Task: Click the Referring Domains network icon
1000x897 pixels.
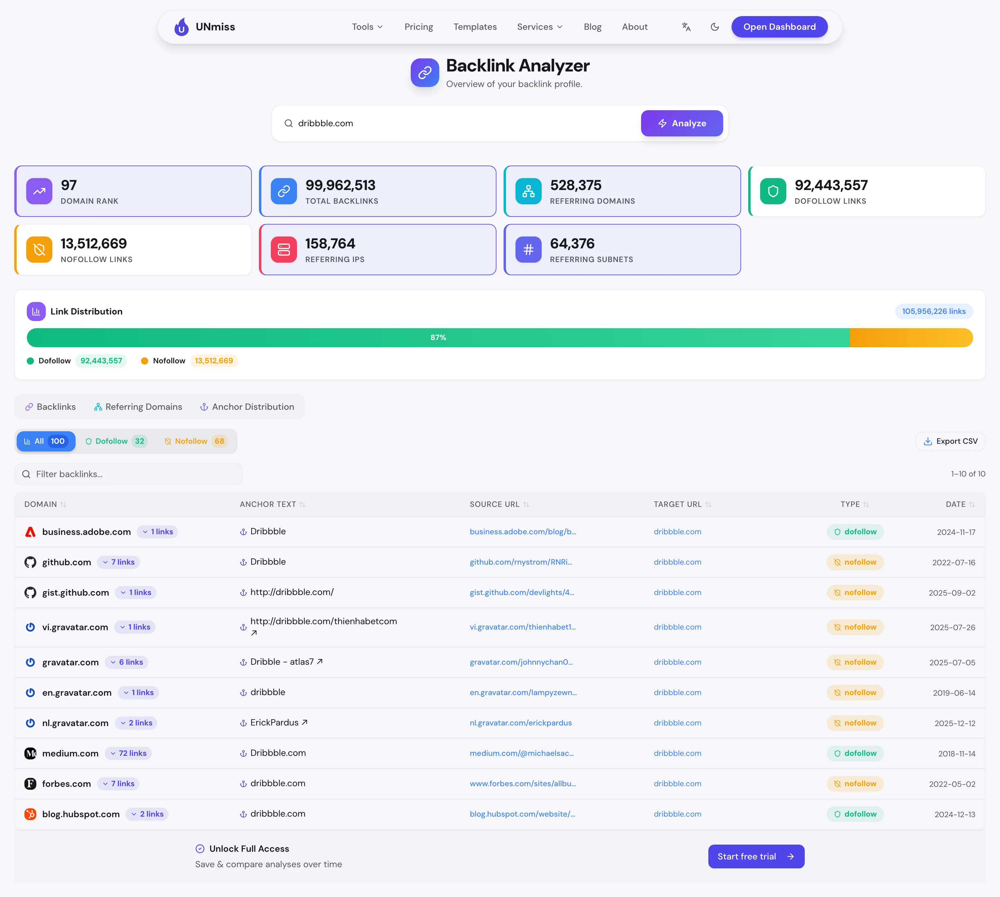Action: [529, 191]
